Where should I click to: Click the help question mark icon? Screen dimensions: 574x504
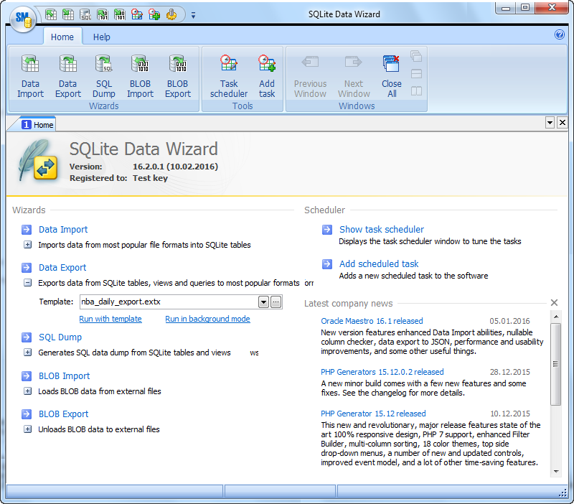(559, 34)
